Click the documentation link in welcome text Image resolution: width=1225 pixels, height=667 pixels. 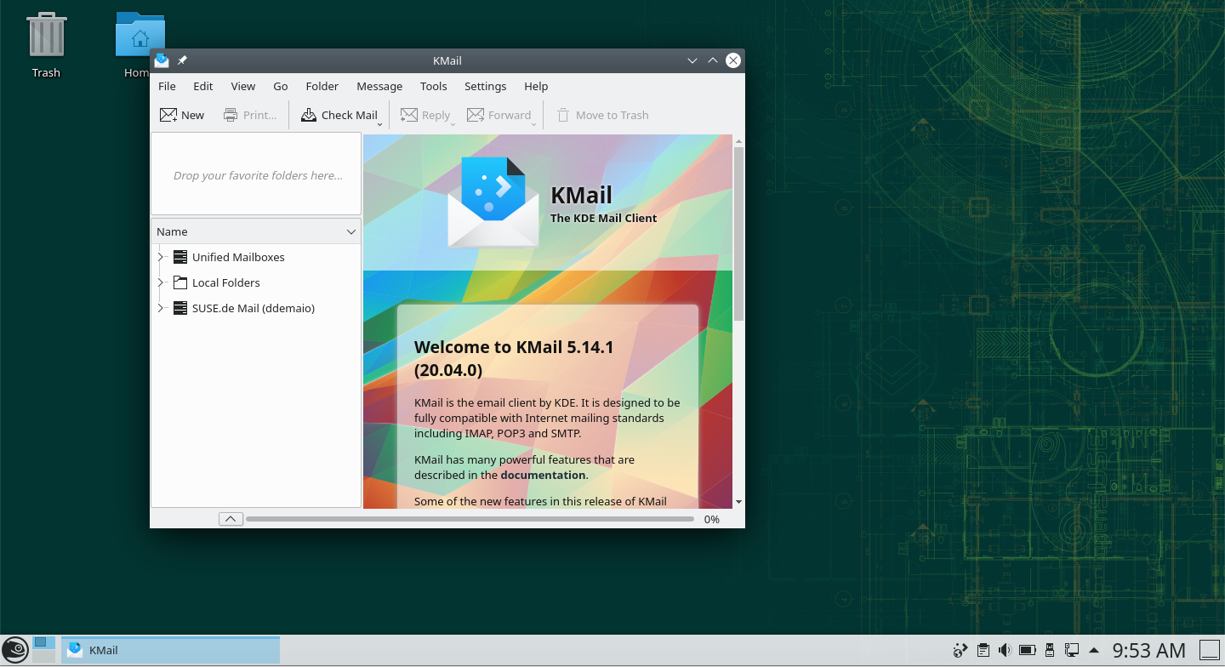coord(543,475)
